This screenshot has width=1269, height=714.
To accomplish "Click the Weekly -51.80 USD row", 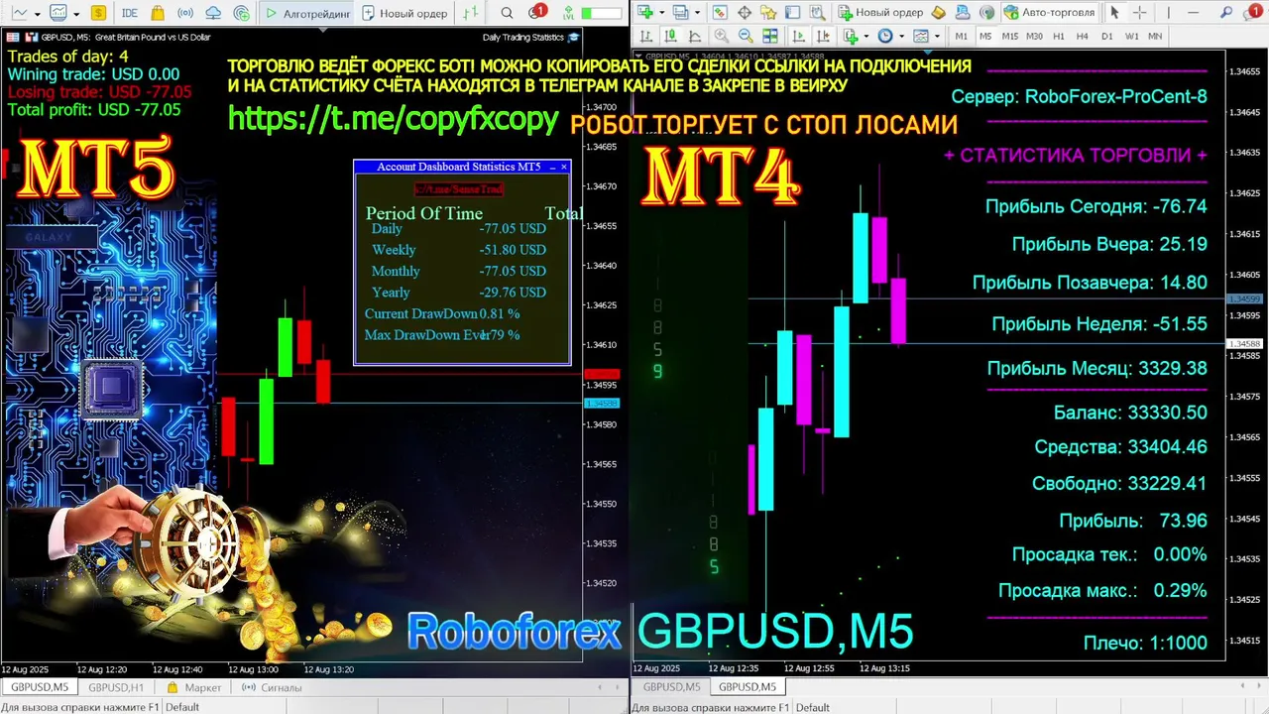I will (x=458, y=250).
